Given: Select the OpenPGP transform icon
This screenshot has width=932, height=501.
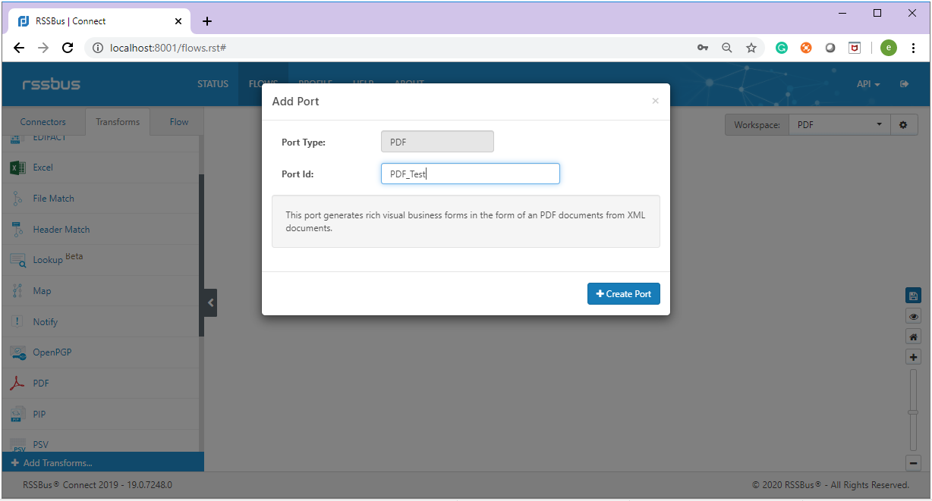Looking at the screenshot, I should tap(18, 352).
